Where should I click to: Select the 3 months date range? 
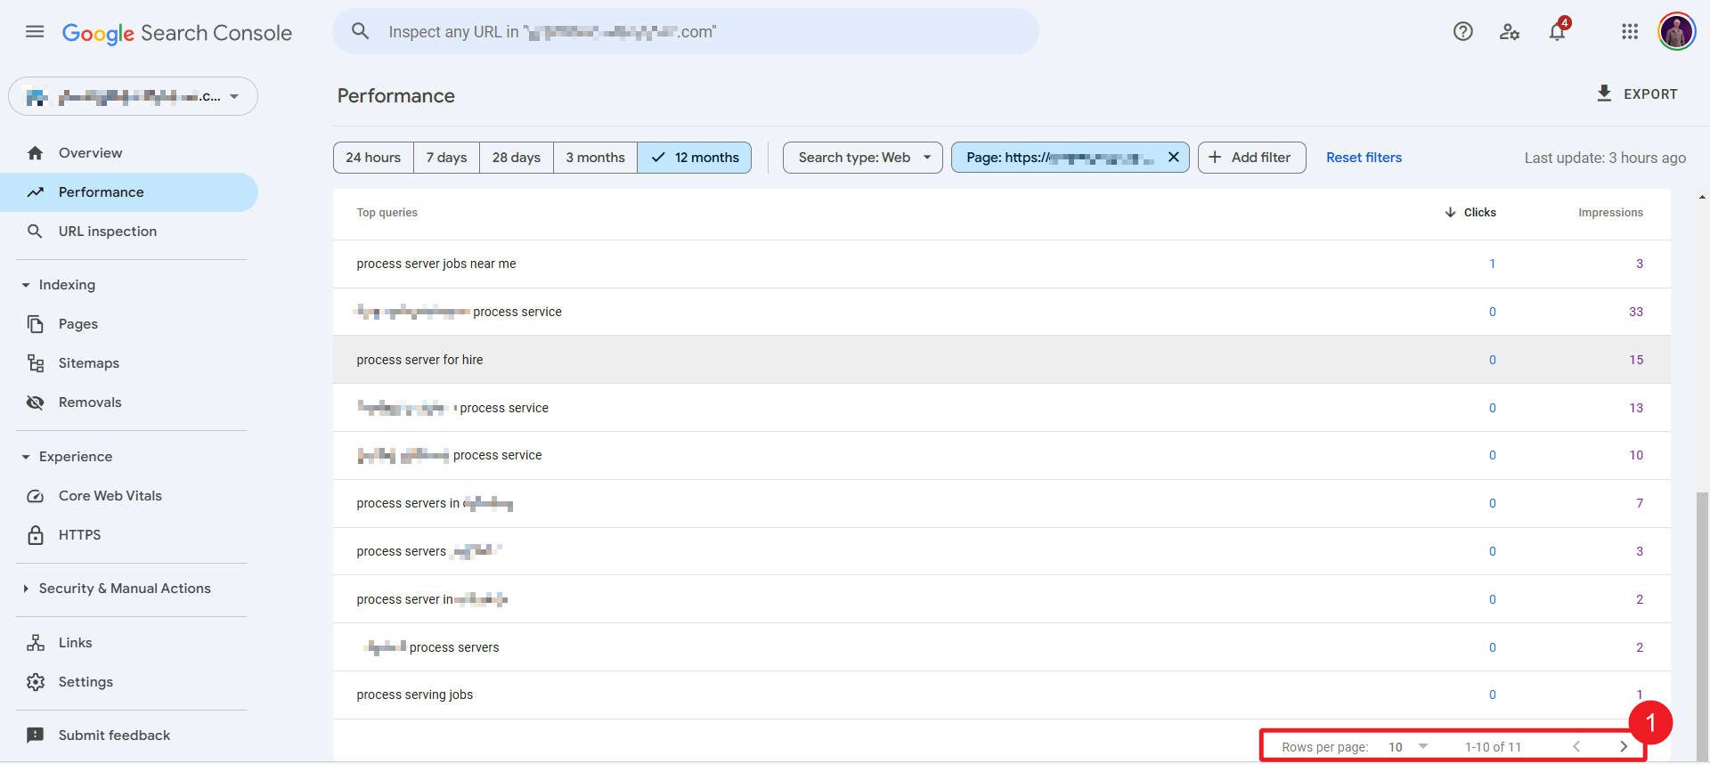coord(595,158)
